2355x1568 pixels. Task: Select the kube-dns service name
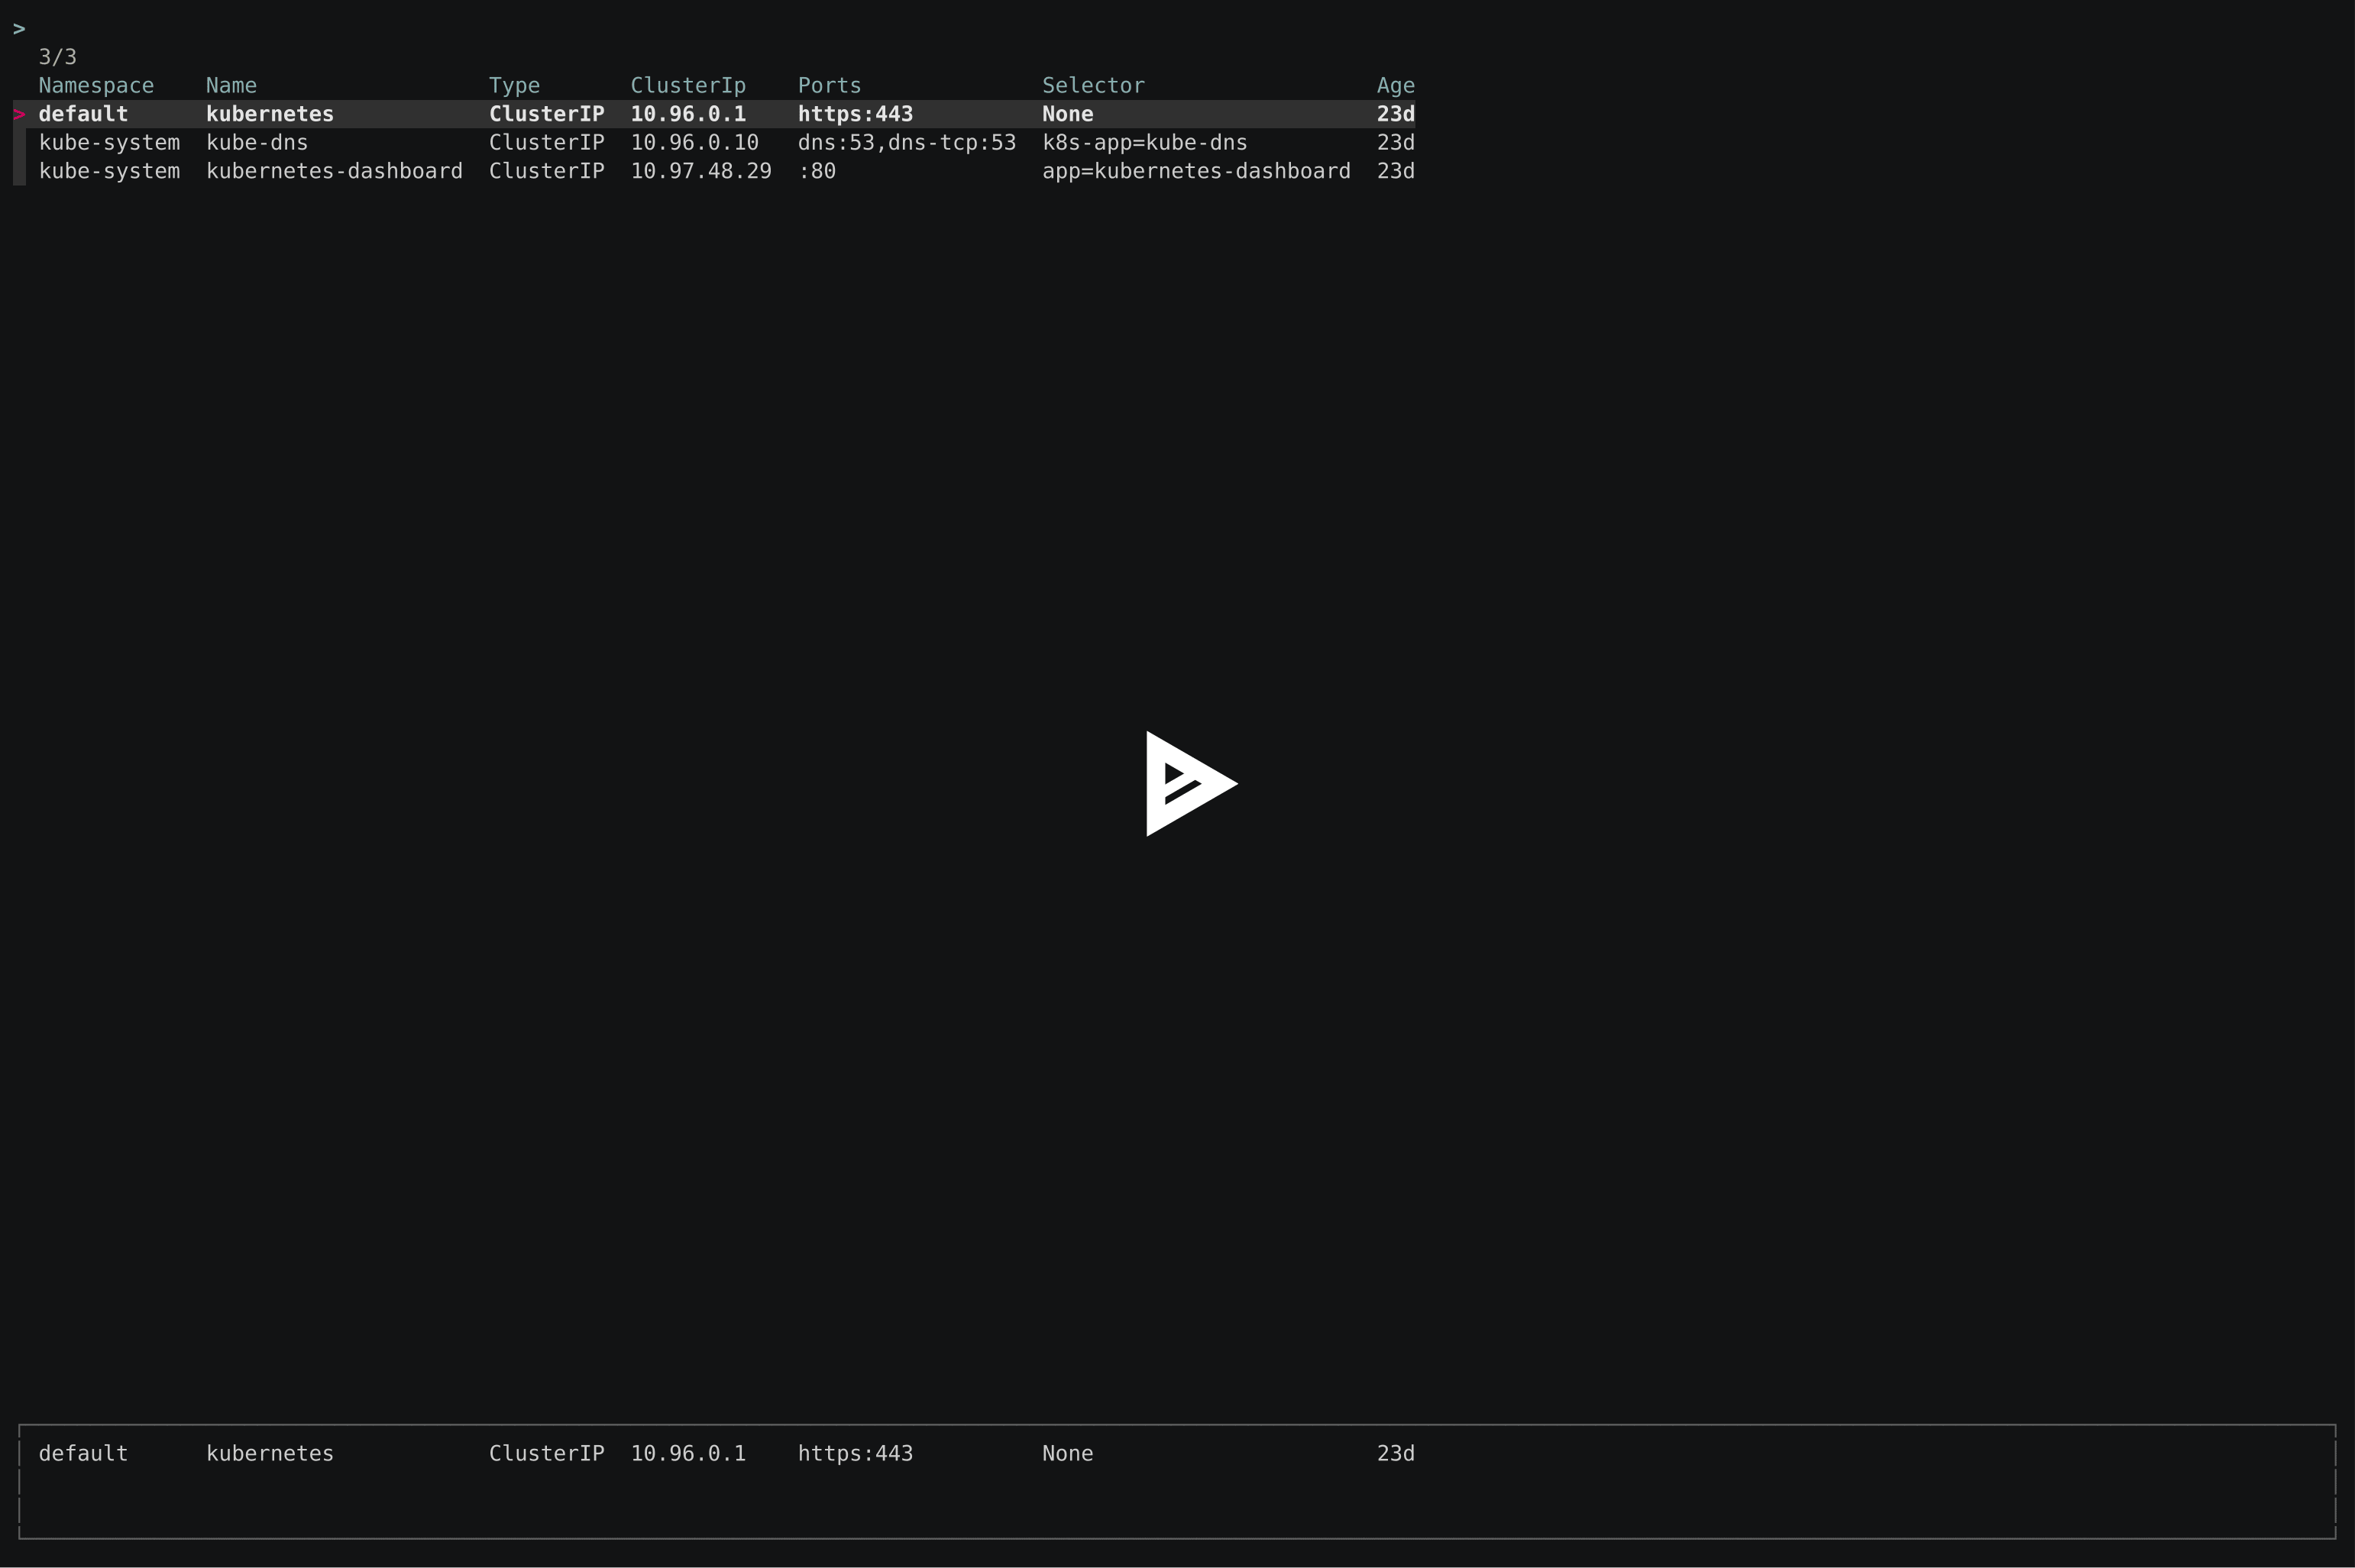pyautogui.click(x=257, y=143)
